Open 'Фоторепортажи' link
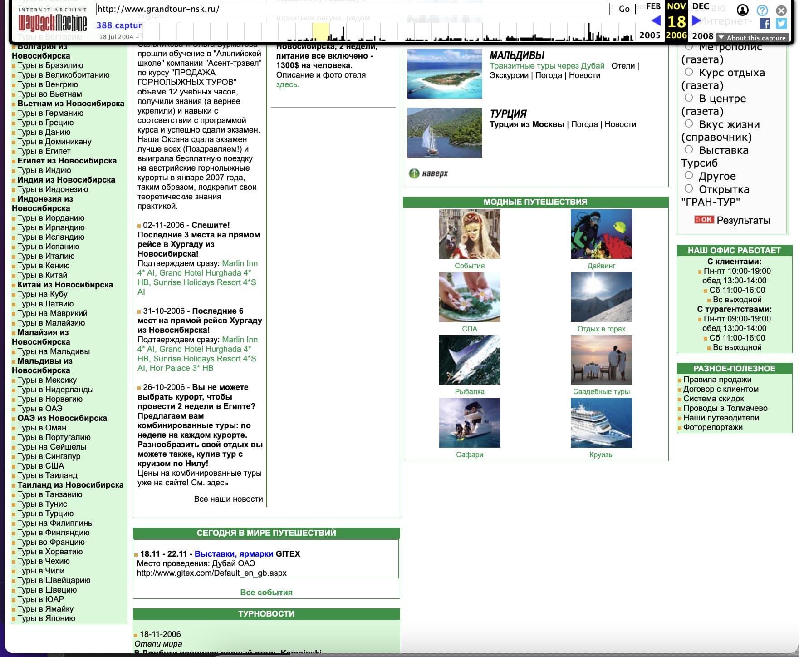The image size is (799, 657). pyautogui.click(x=713, y=427)
